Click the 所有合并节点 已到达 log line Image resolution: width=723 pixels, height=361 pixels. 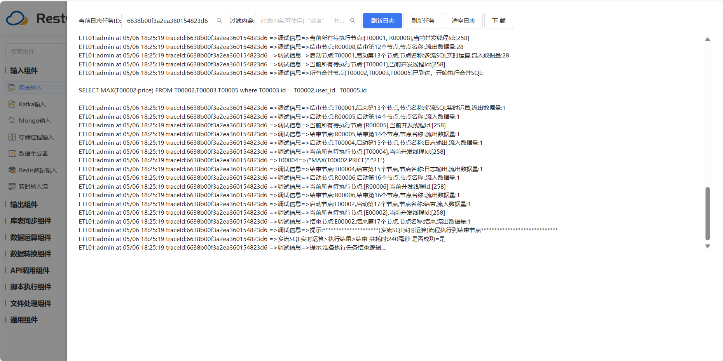pos(281,73)
